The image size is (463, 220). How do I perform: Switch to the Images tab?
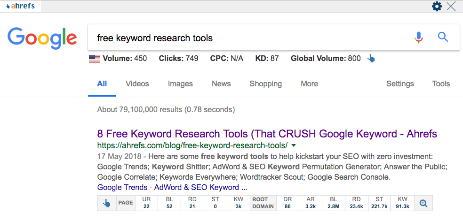point(180,84)
